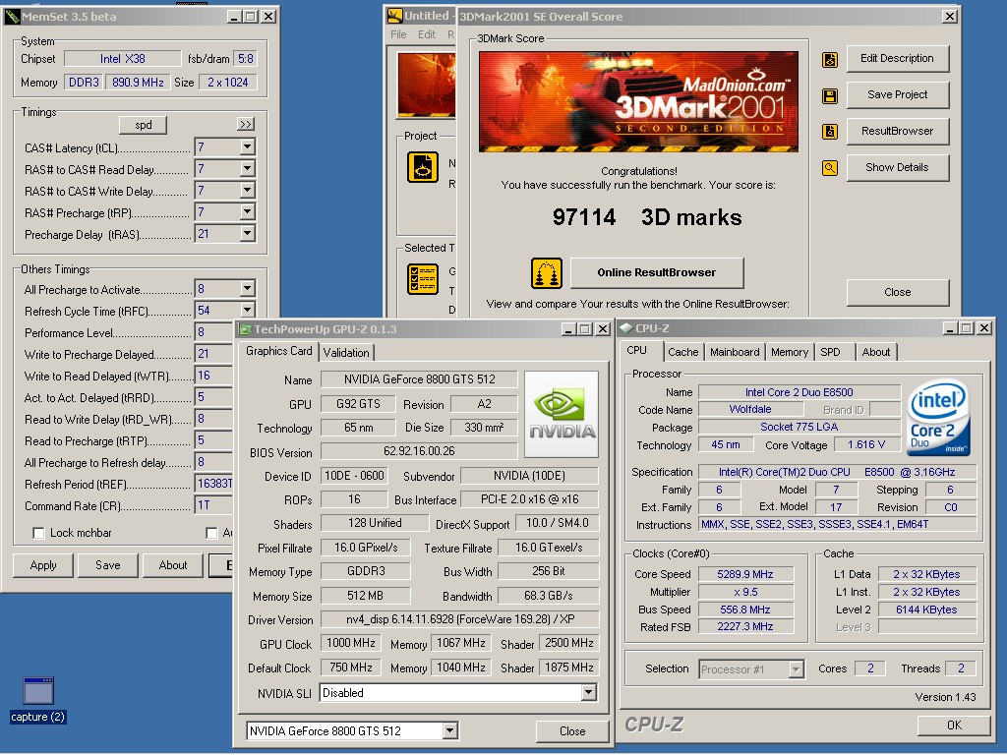Image resolution: width=1007 pixels, height=755 pixels.
Task: Click the Online ResultBrowser button
Action: point(656,273)
